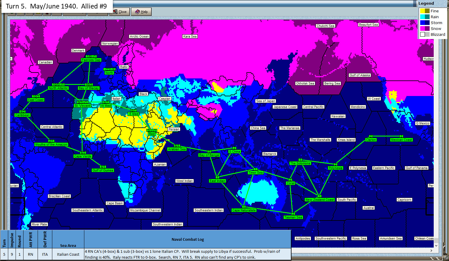Click the East Indian sea area label
The width and height of the screenshot is (449, 261).
[217, 181]
